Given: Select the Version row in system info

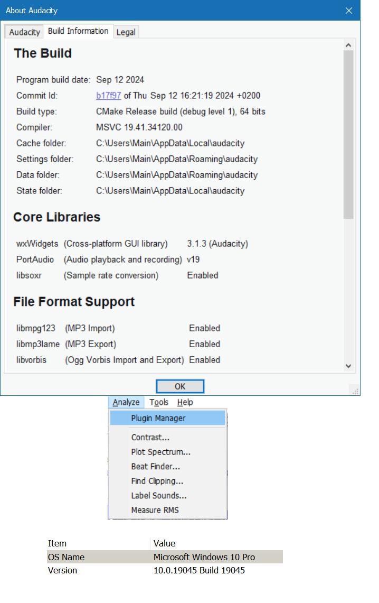Looking at the screenshot, I should [165, 570].
